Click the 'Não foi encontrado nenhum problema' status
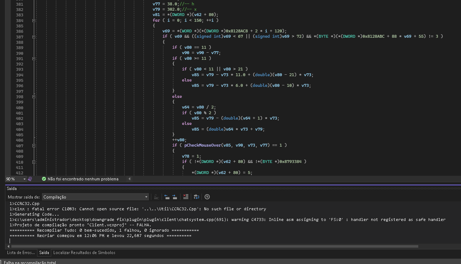The width and height of the screenshot is (461, 264). pyautogui.click(x=83, y=179)
